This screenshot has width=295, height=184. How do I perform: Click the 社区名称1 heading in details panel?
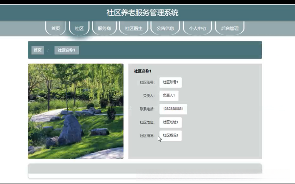click(x=142, y=71)
